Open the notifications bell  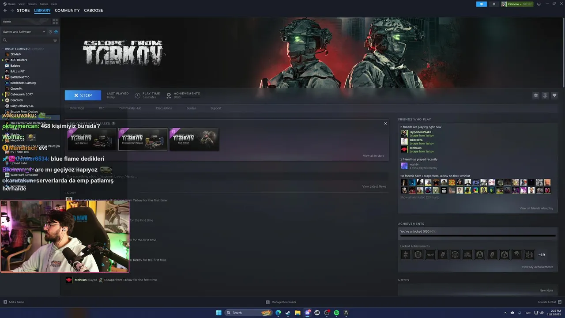pos(493,4)
